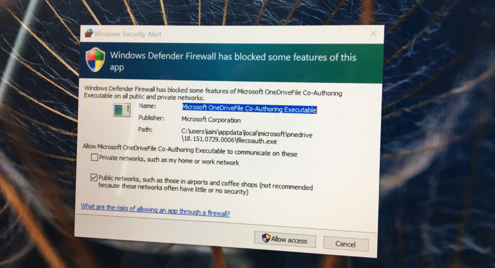
Task: Click the Private networks label text
Action: (169, 160)
